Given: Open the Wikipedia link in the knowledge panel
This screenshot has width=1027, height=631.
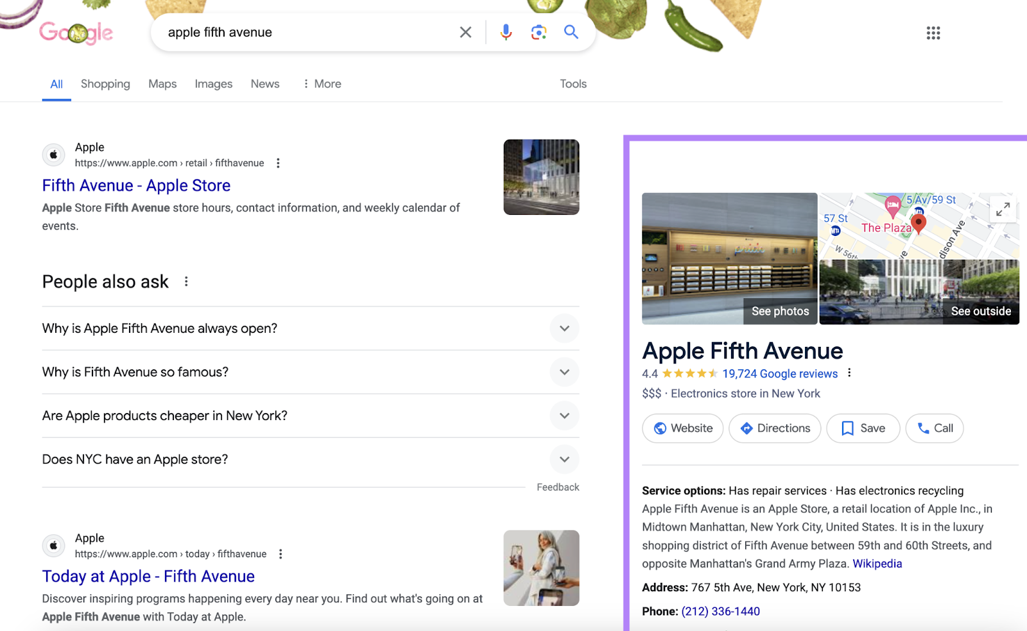Looking at the screenshot, I should [877, 564].
